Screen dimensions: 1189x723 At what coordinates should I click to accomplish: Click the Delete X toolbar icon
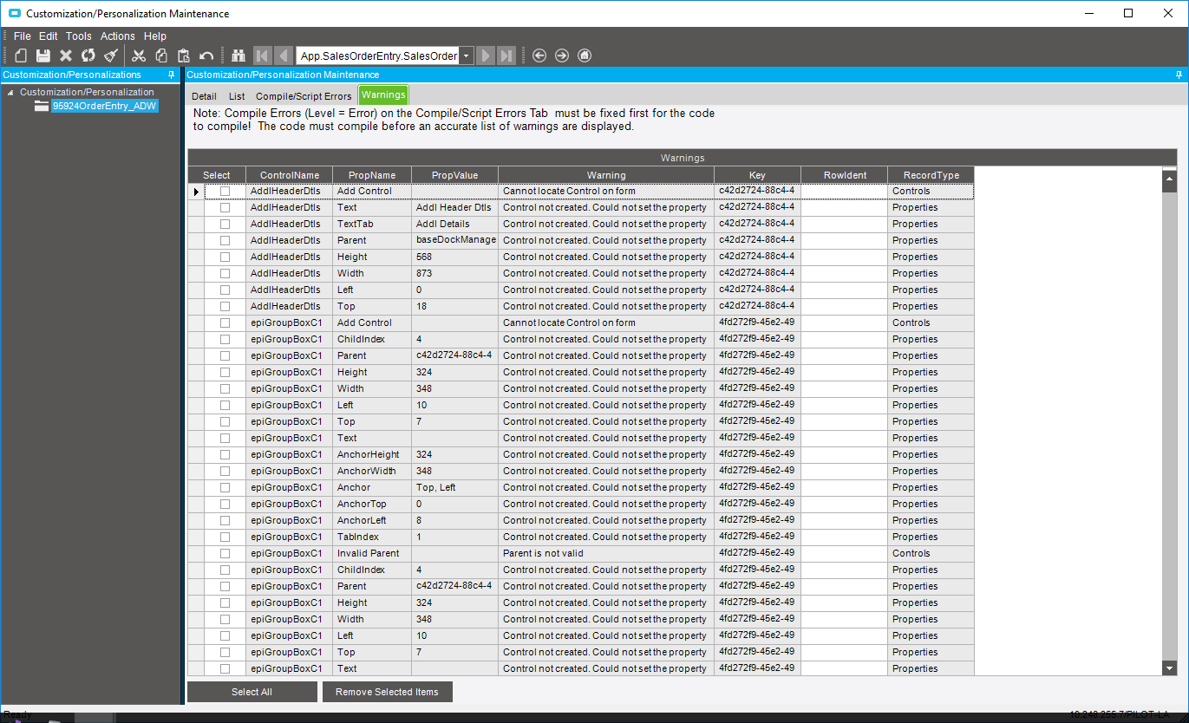[x=66, y=55]
